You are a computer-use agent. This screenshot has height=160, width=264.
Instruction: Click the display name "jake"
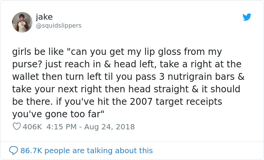pos(44,17)
